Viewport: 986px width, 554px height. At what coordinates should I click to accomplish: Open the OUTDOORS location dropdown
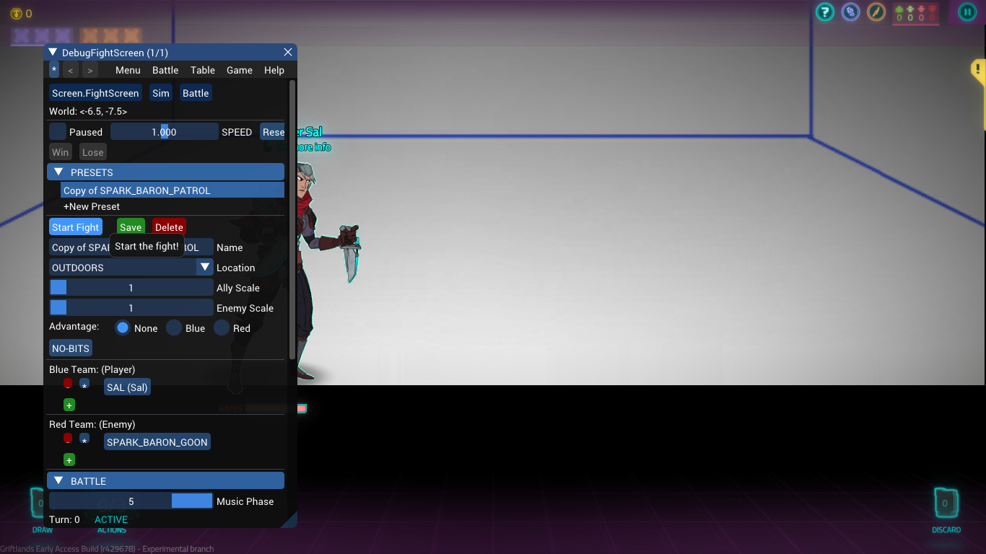click(x=131, y=268)
